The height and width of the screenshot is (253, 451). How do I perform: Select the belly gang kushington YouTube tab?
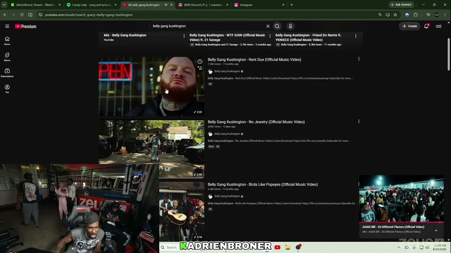click(x=148, y=5)
